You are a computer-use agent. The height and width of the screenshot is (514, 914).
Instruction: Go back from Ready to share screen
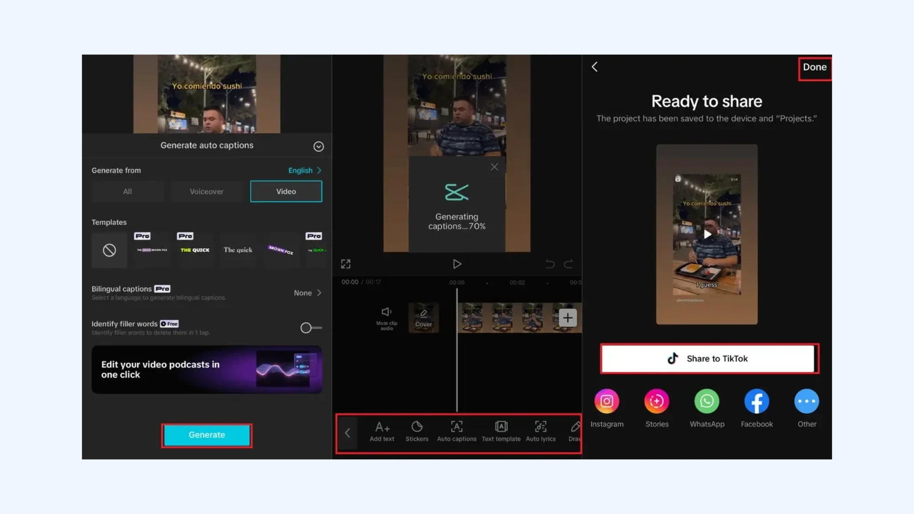point(595,67)
